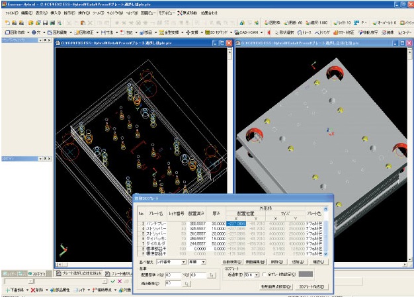Click the pick icon beside height reference field
414x297 pixels.
click(x=187, y=282)
